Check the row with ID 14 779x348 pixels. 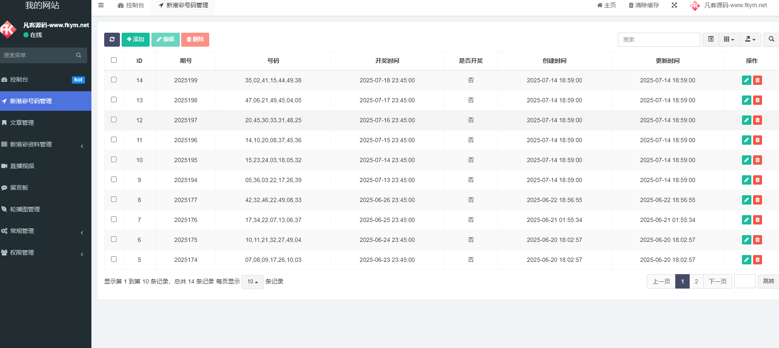click(x=114, y=80)
